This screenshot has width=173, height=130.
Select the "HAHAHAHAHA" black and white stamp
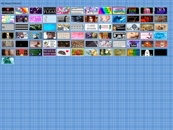point(22,27)
